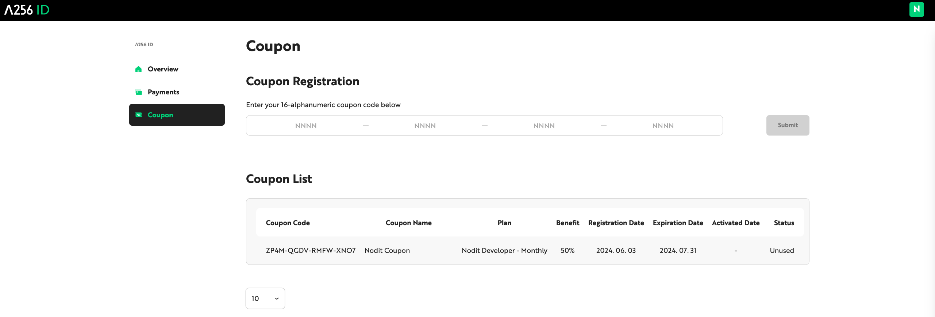Screen dimensions: 935x317
Task: Click the Expiration Date column header
Action: click(x=678, y=223)
